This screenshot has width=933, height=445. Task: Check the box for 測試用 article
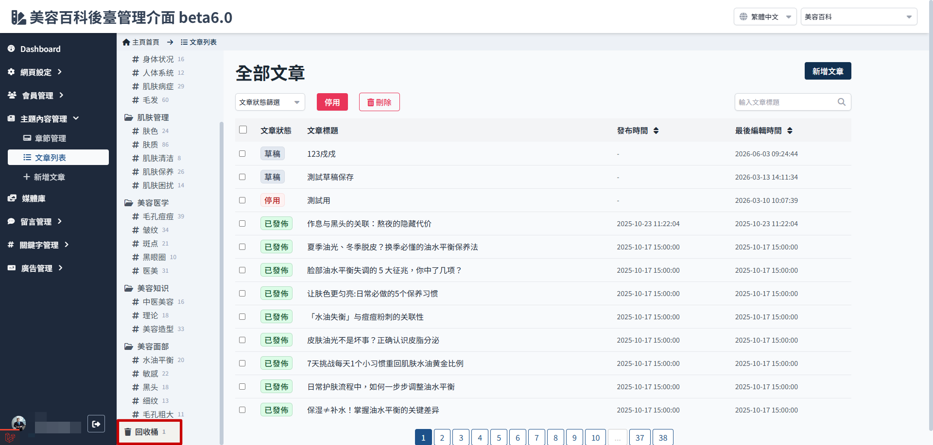pos(242,200)
